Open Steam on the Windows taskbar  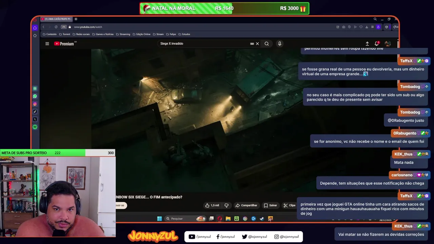(x=262, y=219)
